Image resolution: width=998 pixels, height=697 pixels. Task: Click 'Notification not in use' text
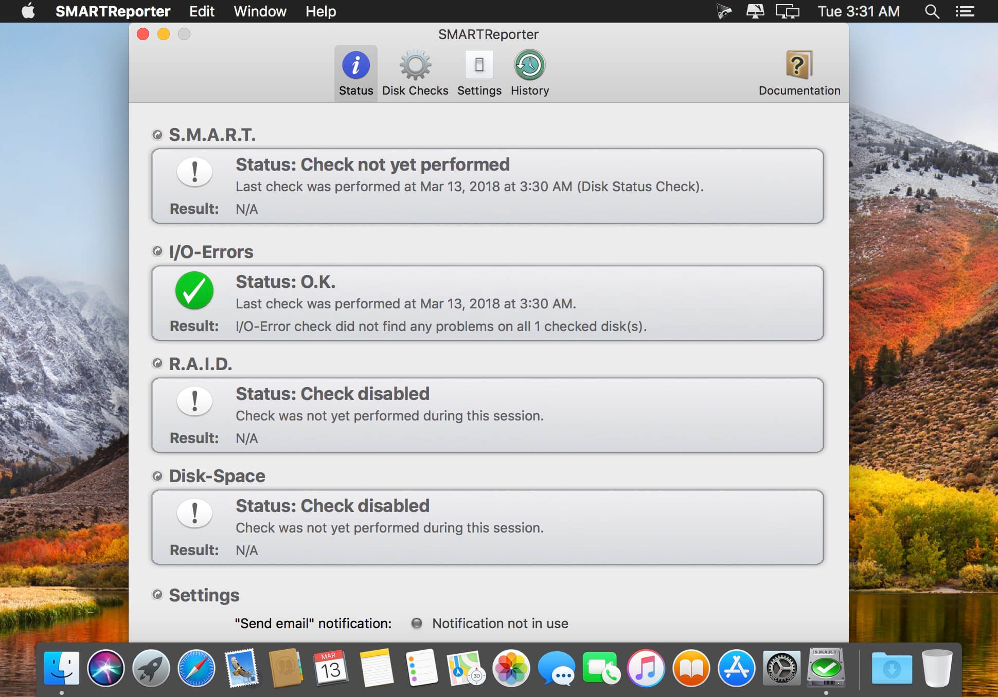click(x=500, y=623)
